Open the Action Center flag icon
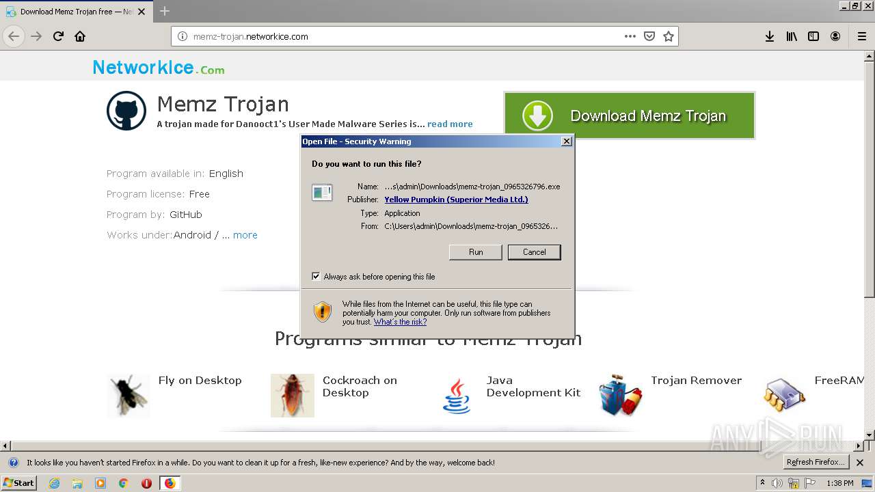Image resolution: width=875 pixels, height=492 pixels. pos(810,483)
